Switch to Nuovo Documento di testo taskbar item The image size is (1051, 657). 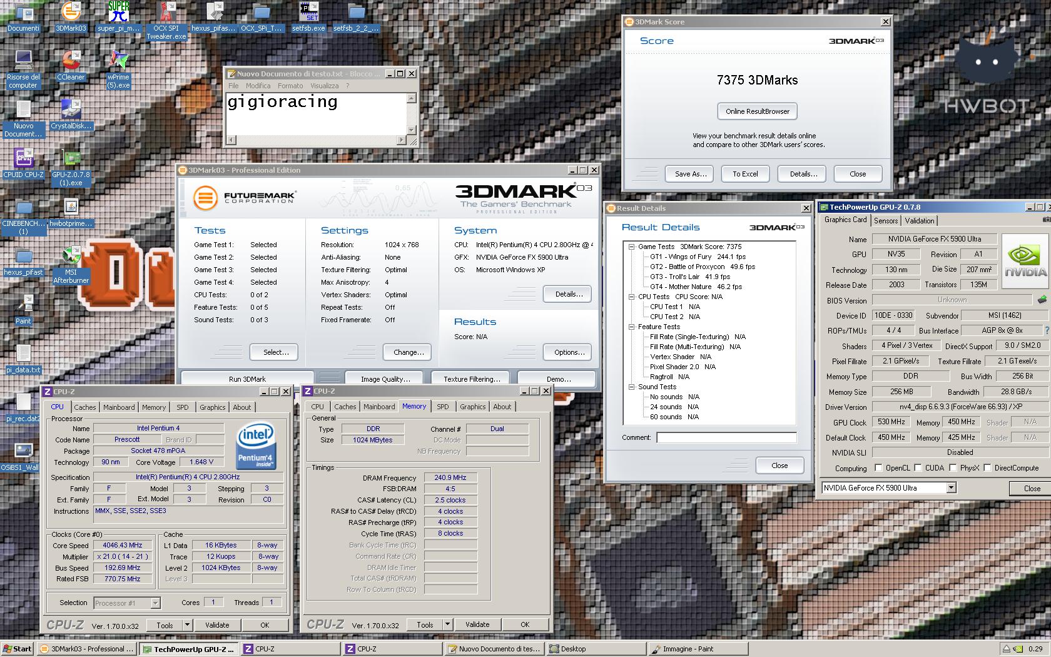(494, 649)
